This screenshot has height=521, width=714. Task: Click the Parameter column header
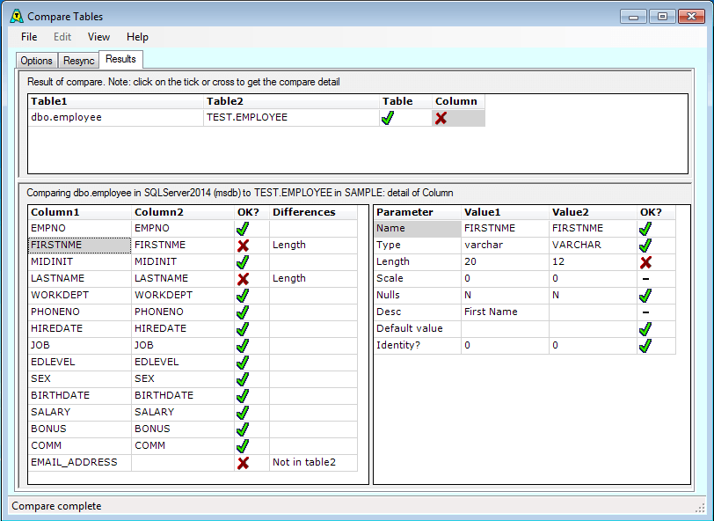pos(418,212)
